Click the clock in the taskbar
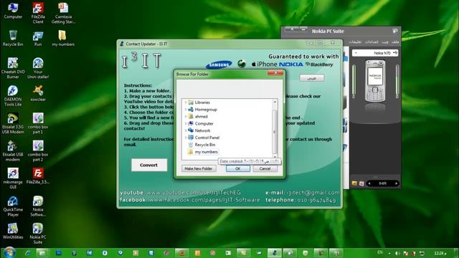 [x=440, y=253]
